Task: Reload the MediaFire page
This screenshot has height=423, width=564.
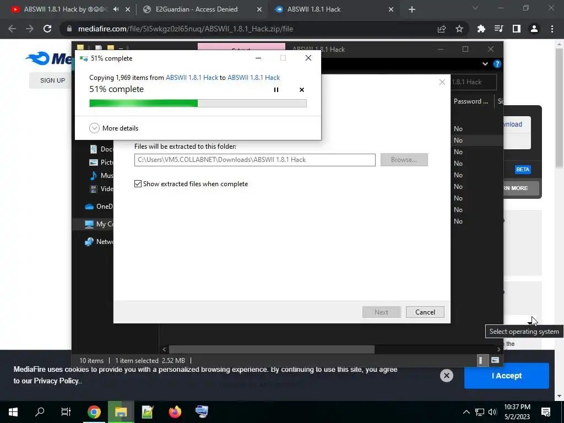Action: [x=47, y=29]
